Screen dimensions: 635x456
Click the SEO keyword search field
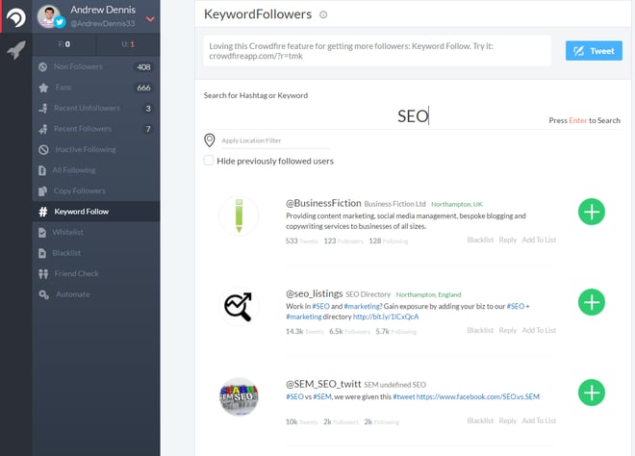pos(413,116)
